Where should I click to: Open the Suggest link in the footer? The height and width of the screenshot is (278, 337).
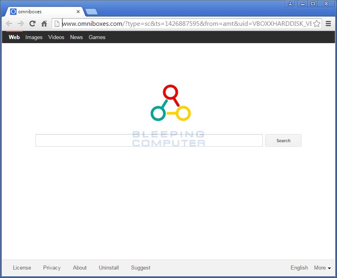coord(141,268)
